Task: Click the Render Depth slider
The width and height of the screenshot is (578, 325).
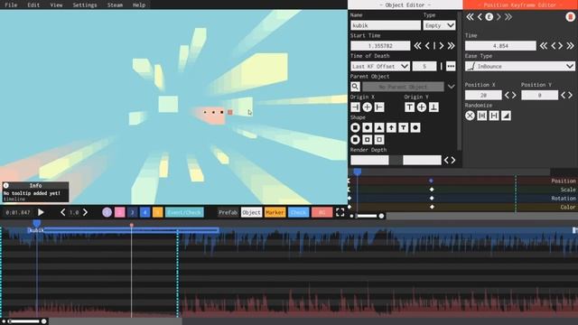Action: 396,160
